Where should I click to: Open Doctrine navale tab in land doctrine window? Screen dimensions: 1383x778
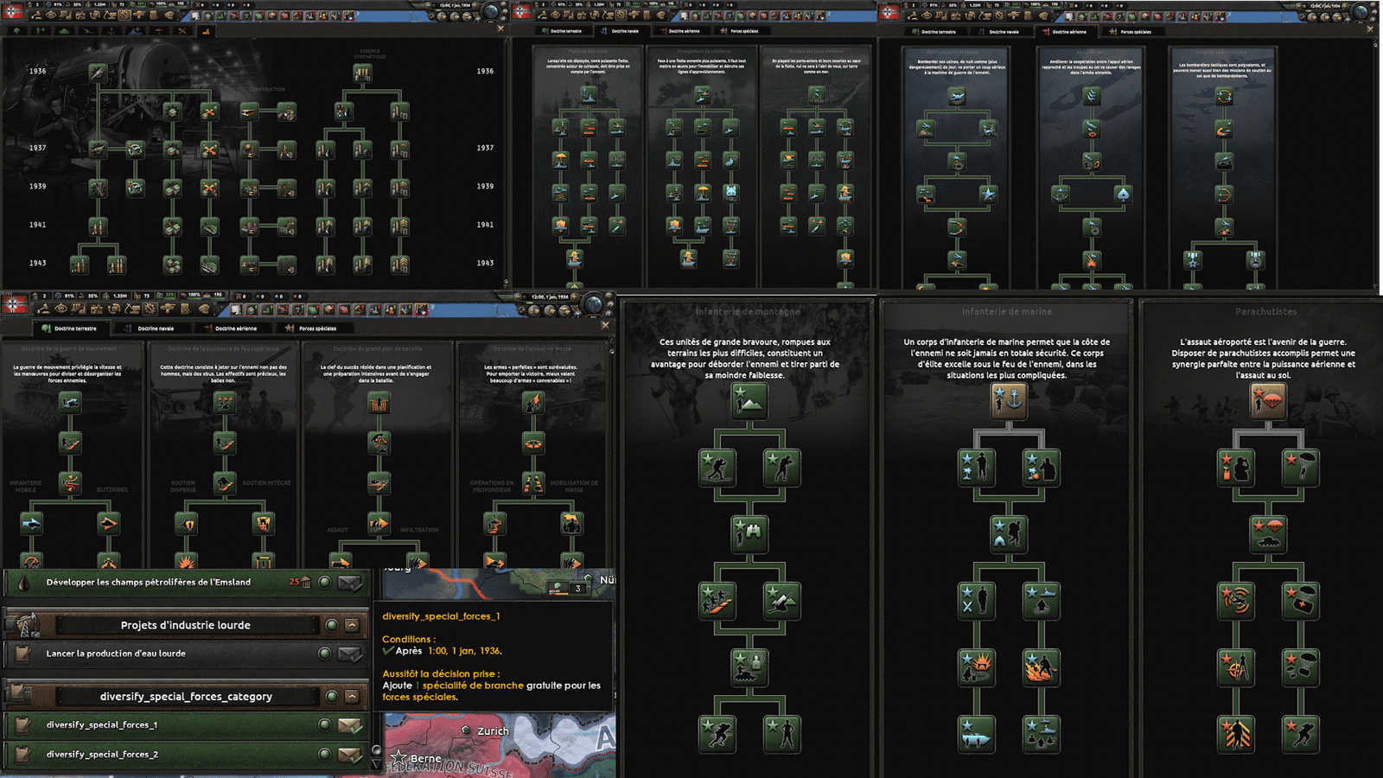pos(150,328)
